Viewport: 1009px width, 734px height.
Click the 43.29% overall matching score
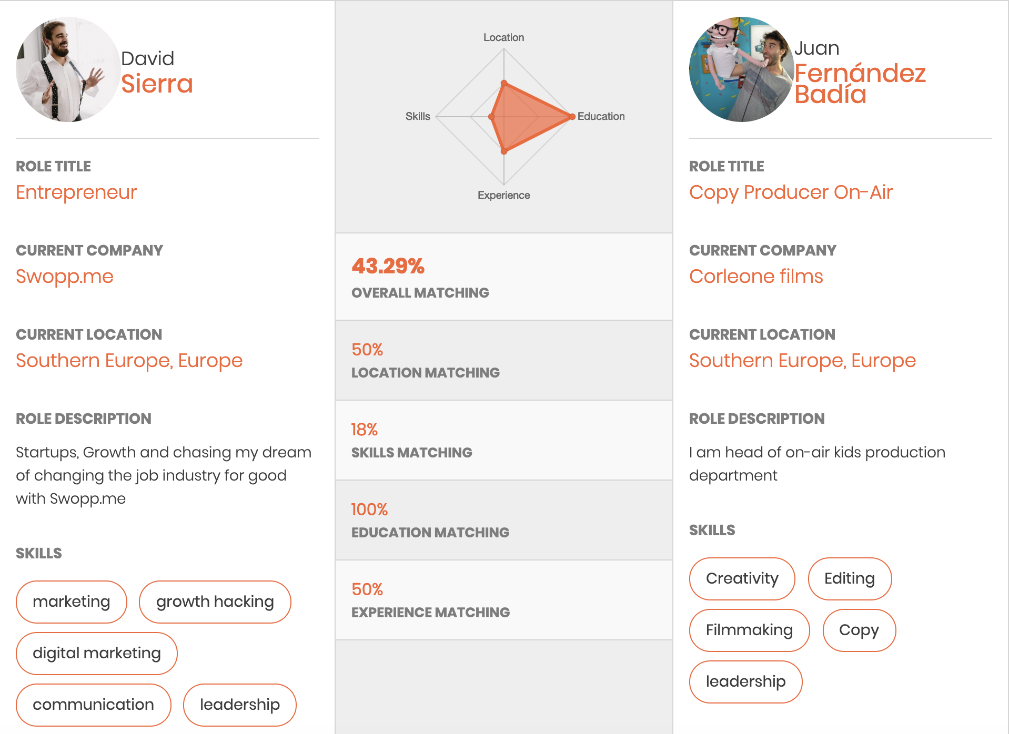coord(388,266)
